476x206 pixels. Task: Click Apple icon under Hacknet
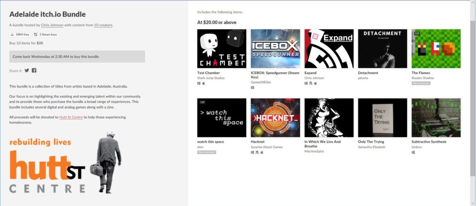click(x=262, y=152)
